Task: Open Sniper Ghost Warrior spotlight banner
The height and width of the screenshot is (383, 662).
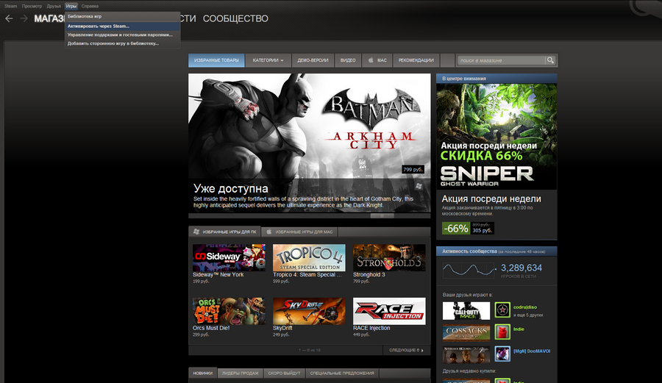Action: 496,136
